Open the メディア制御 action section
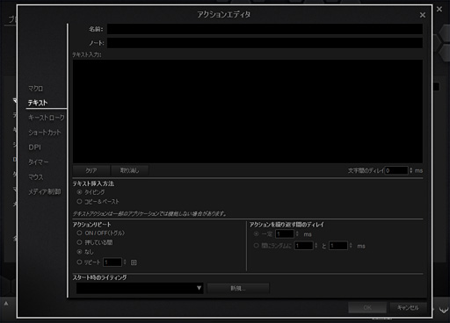The image size is (450, 323). click(x=45, y=191)
